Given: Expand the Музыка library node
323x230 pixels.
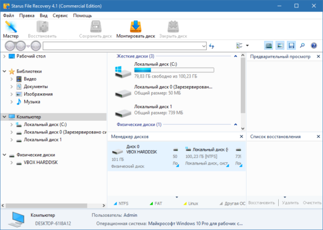Looking at the screenshot, I should (x=11, y=102).
